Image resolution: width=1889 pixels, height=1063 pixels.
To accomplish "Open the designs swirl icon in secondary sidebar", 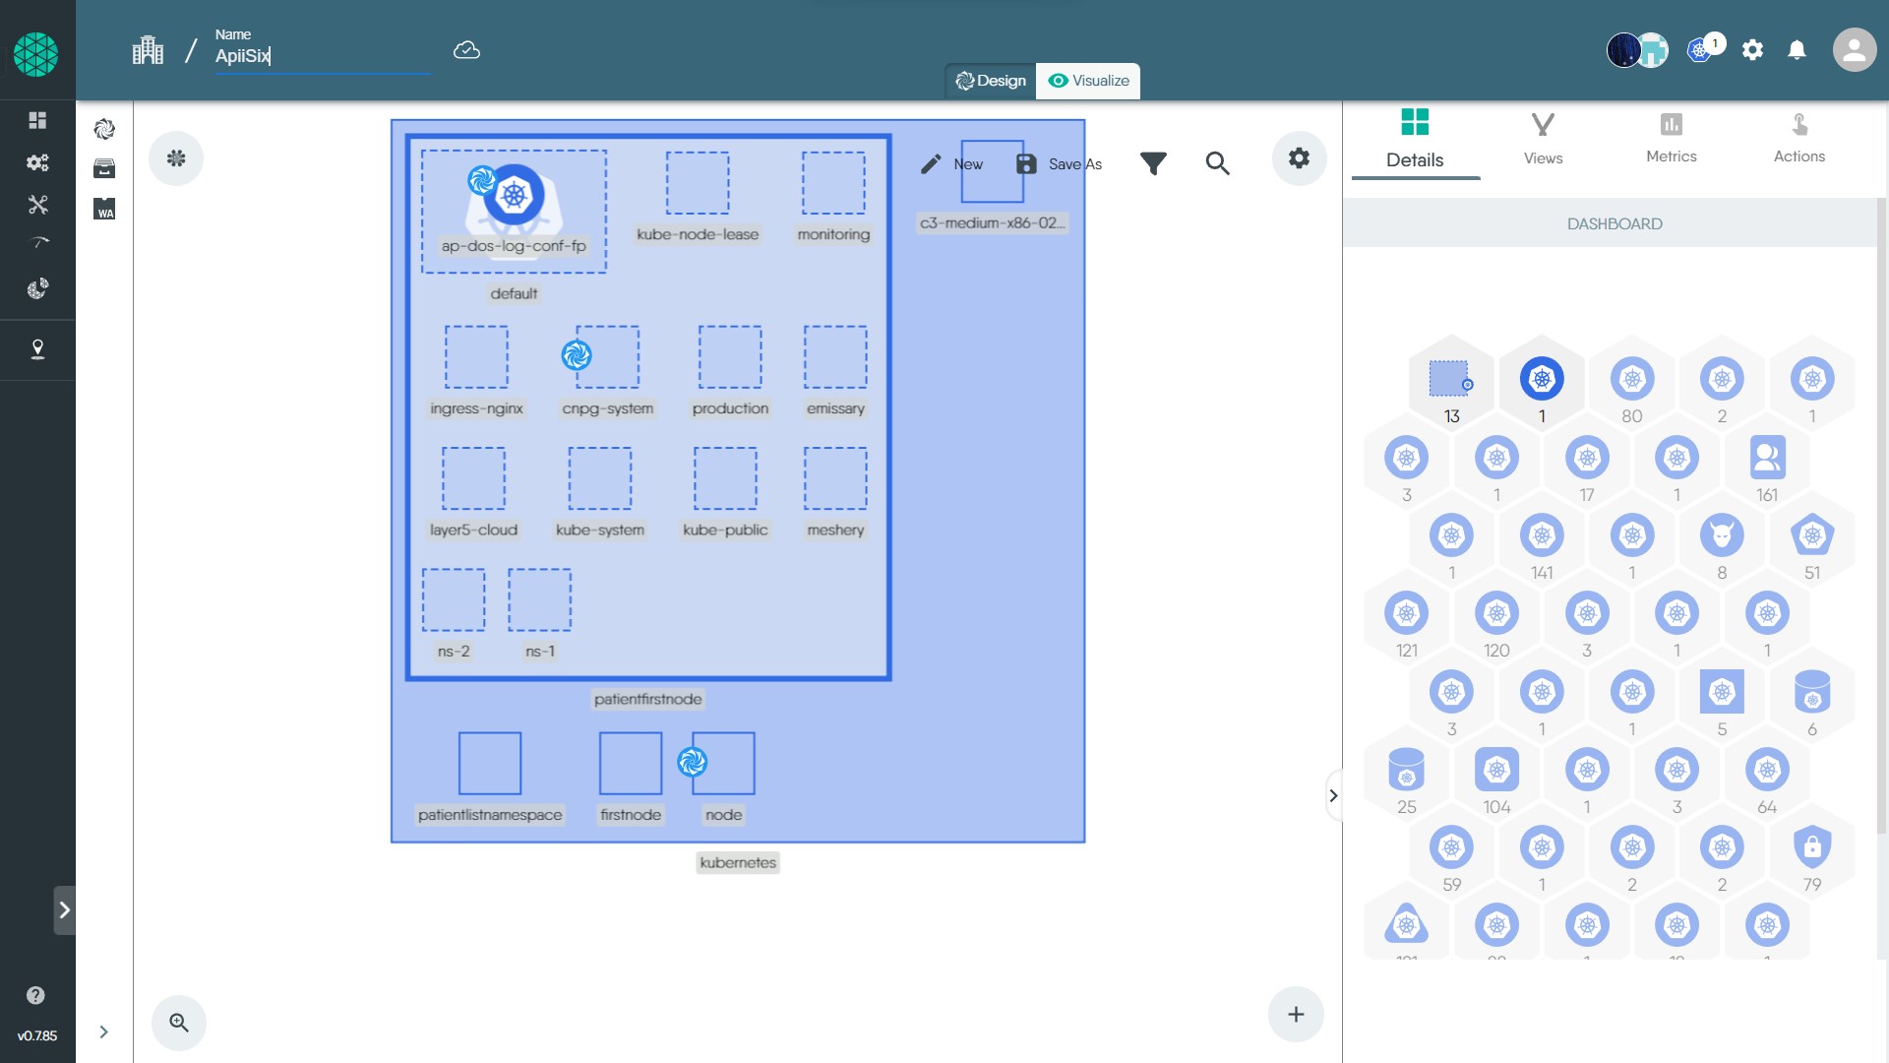I will click(104, 129).
